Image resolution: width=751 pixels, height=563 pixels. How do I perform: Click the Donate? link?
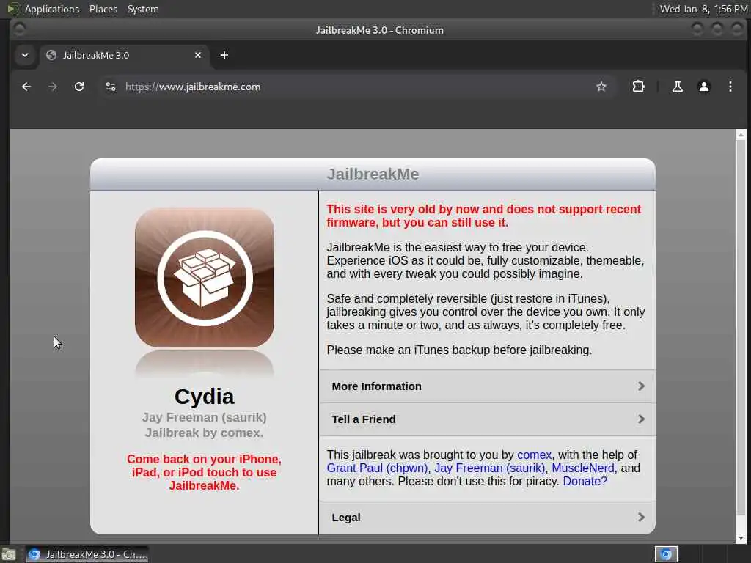(x=585, y=482)
